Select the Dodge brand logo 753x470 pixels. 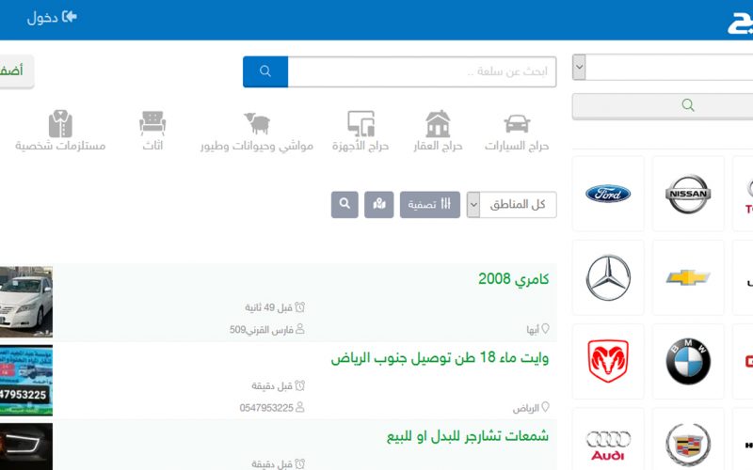point(608,361)
